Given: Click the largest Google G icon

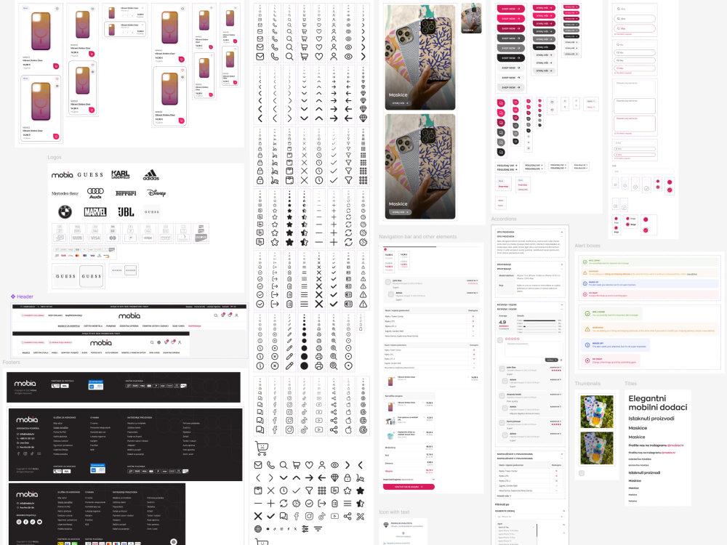Looking at the screenshot, I should point(363,429).
